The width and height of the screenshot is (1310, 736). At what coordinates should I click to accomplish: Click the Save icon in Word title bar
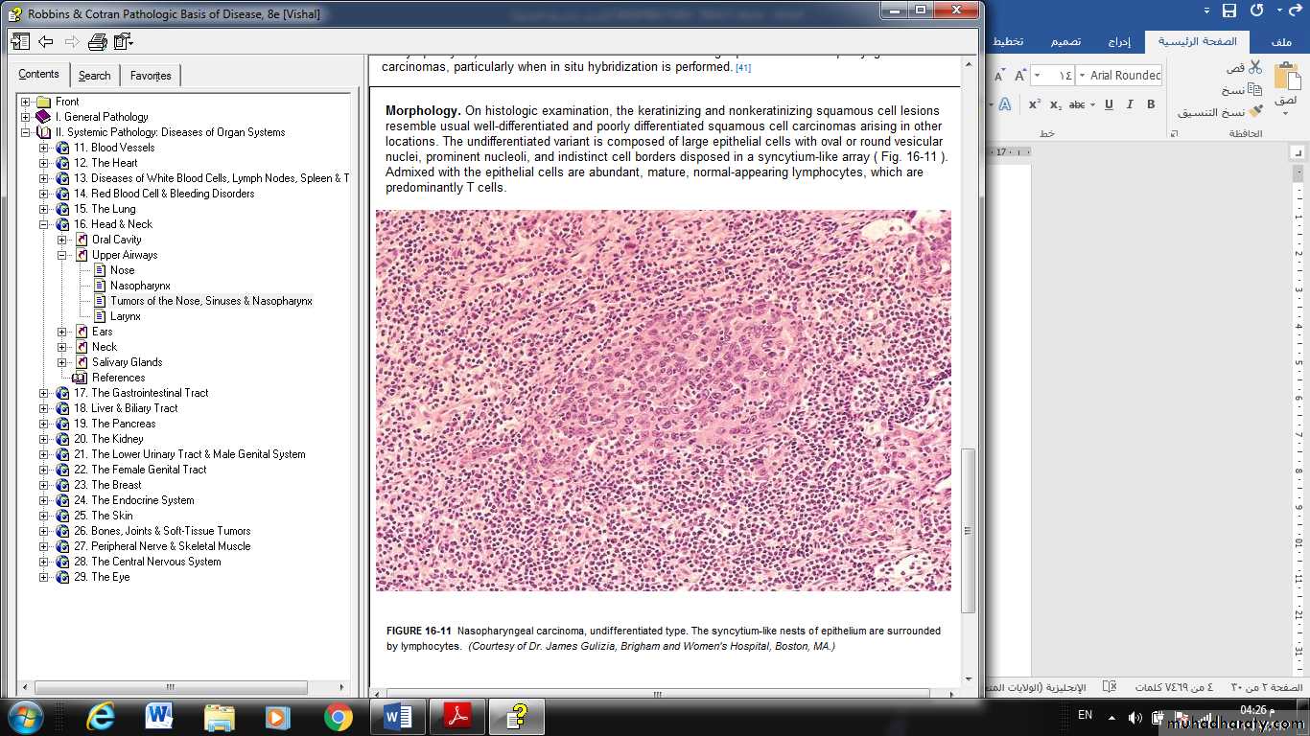(1228, 11)
